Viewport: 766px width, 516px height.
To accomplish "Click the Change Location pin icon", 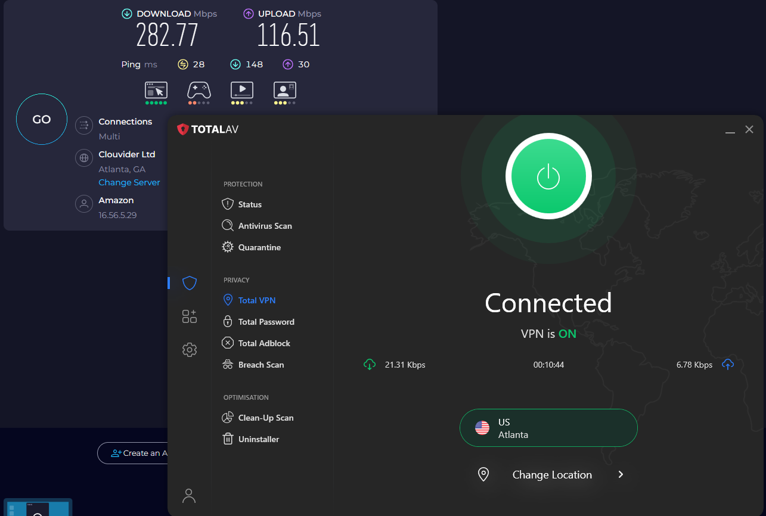I will click(x=483, y=475).
